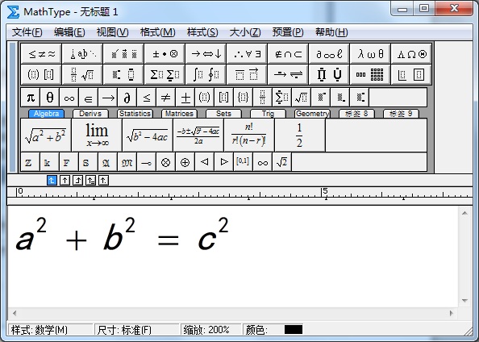Viewport: 479px width, 342px height.
Task: Insert the square root template in small bar
Action: [x=301, y=98]
